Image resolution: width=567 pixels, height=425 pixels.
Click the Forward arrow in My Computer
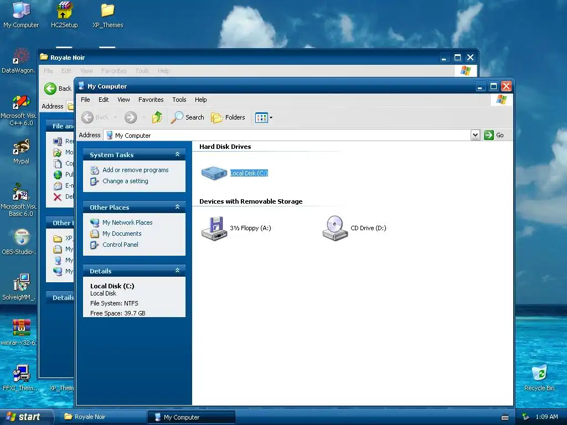(x=131, y=117)
